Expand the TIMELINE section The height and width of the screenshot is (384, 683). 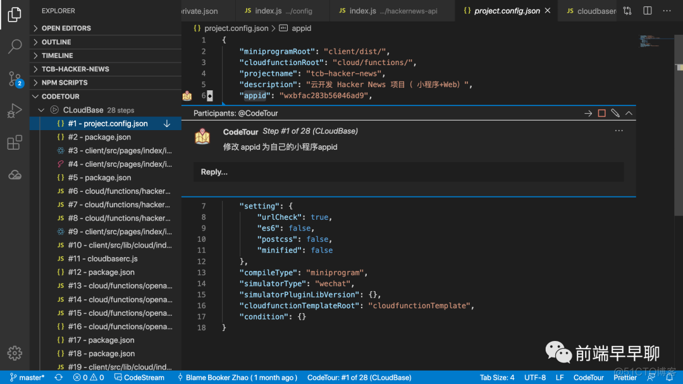[x=106, y=56]
